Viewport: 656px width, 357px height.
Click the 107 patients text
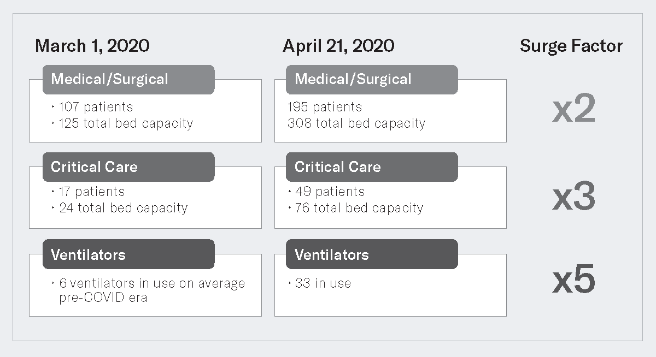point(95,107)
